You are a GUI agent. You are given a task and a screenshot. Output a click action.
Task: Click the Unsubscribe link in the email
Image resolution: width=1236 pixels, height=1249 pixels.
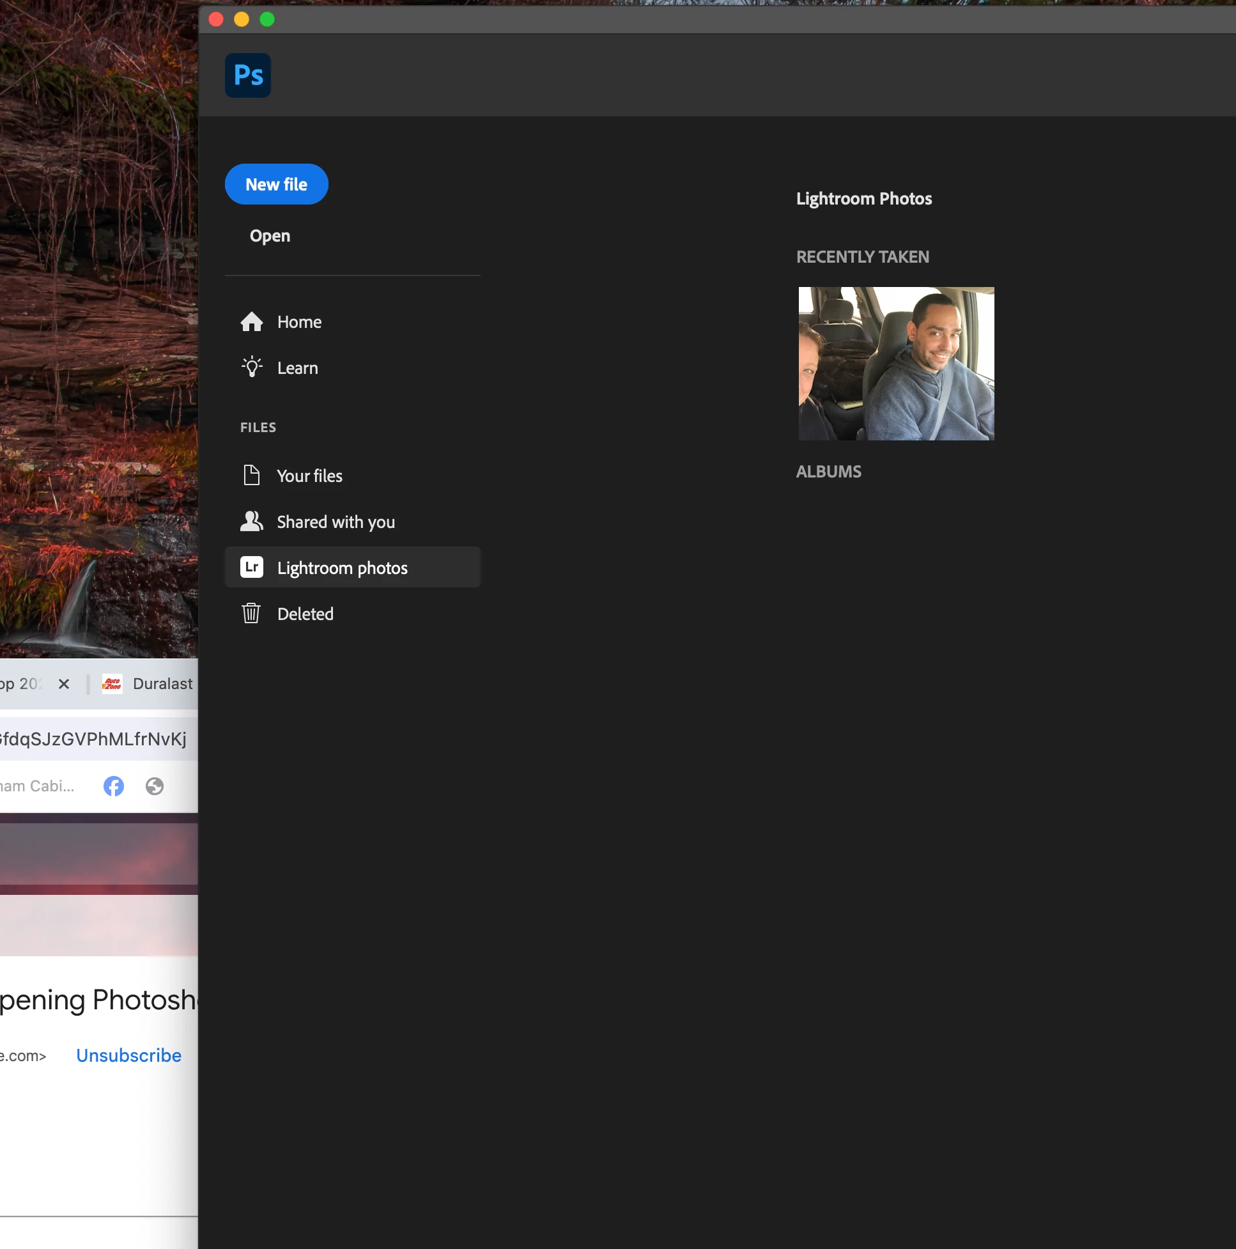(x=128, y=1055)
